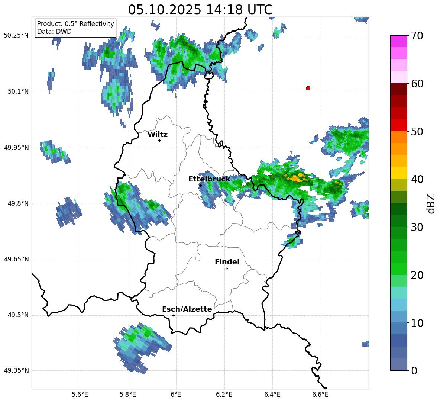
Task: Click the radar echo south of Esch/Alzette
Action: 143,348
